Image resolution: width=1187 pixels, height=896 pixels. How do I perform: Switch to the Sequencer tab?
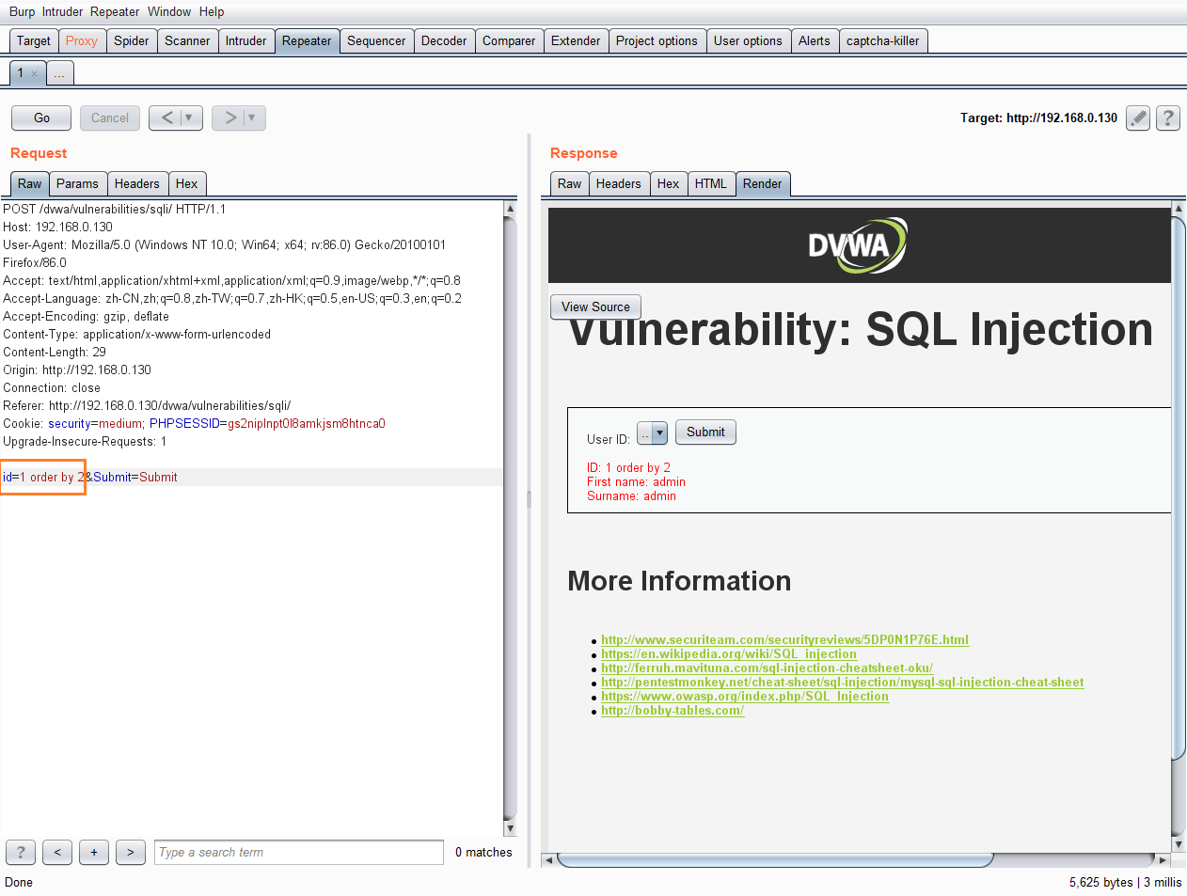pos(376,40)
